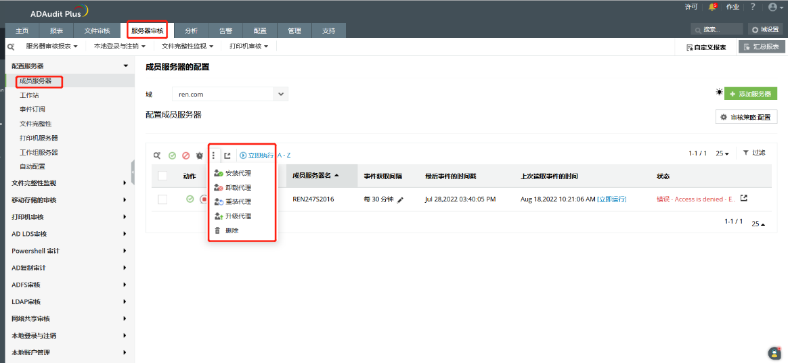This screenshot has width=788, height=363.
Task: Click the 审核策略:配置 button
Action: pyautogui.click(x=746, y=117)
